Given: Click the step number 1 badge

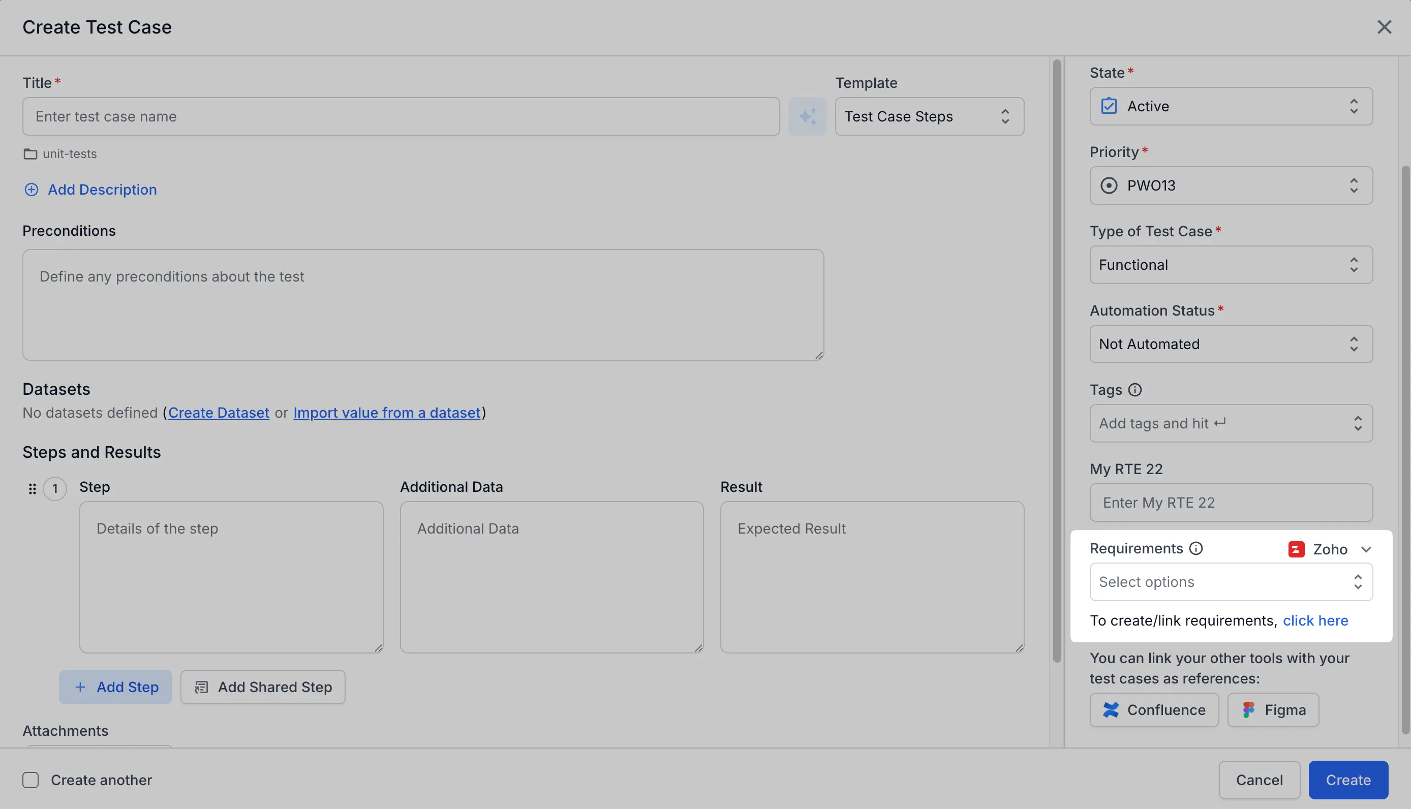Looking at the screenshot, I should 55,489.
